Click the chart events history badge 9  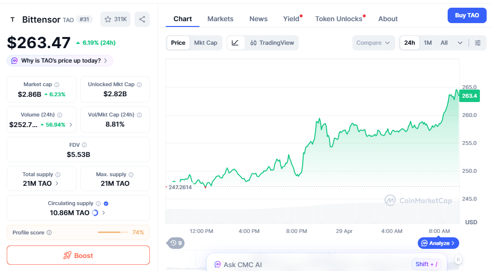coord(176,243)
